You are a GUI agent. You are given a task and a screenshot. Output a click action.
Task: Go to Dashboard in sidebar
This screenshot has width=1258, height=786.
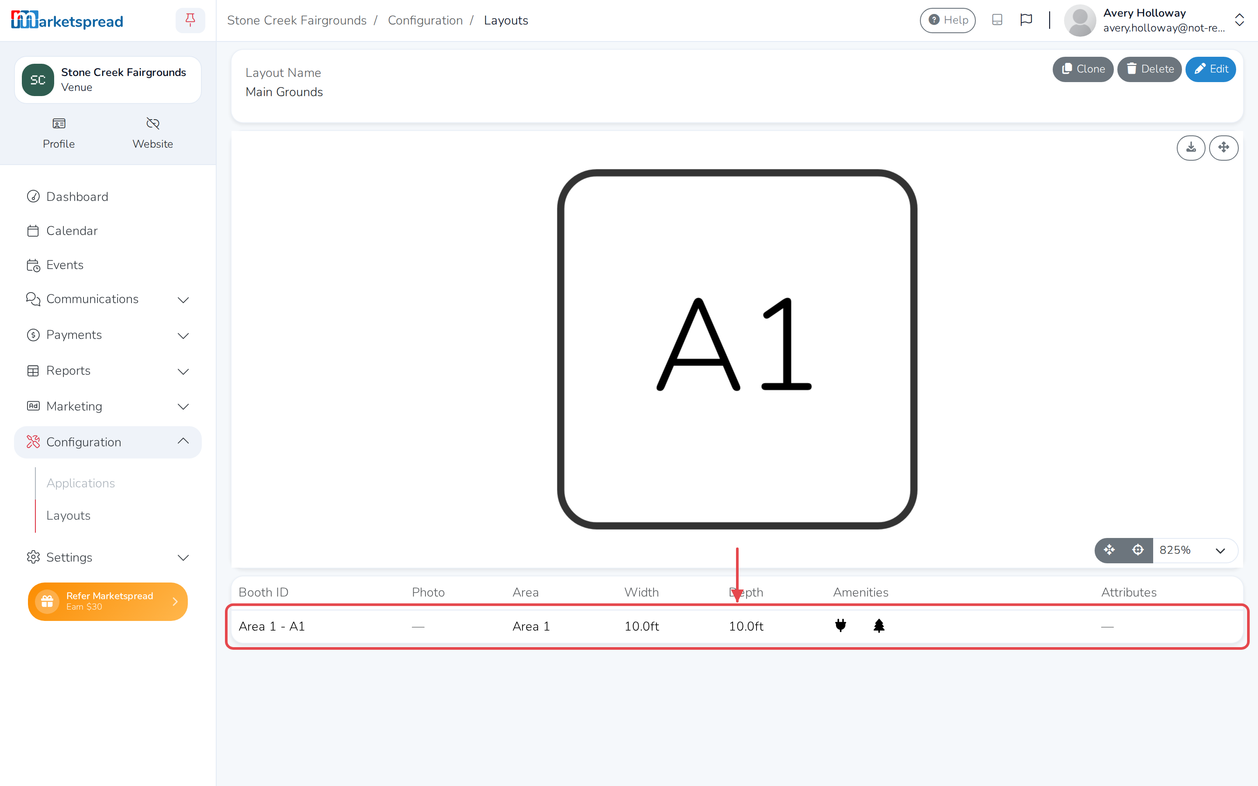pos(107,196)
